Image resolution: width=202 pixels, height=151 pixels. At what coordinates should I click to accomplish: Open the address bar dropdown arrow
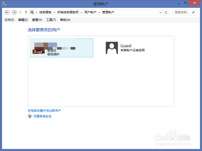160,12
